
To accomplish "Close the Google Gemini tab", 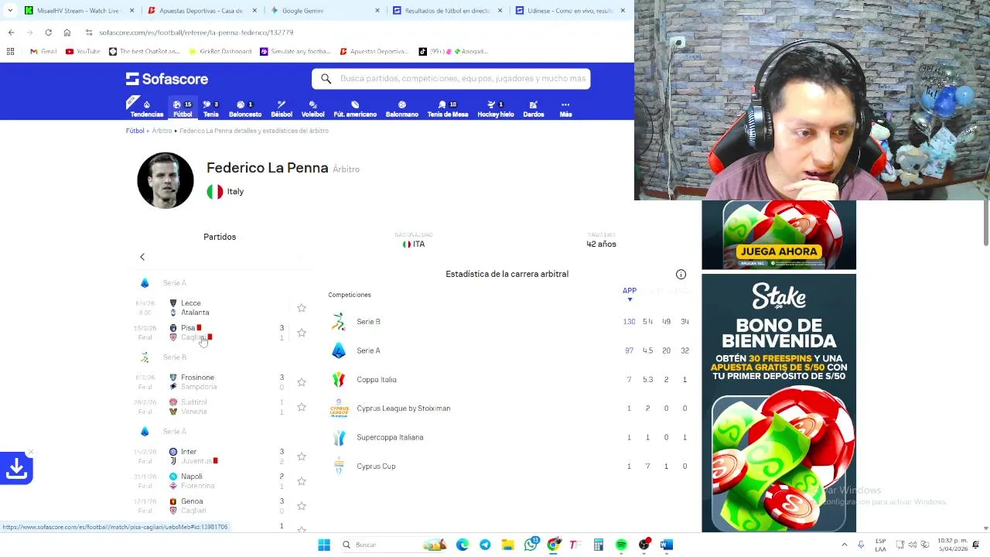I will coord(377,10).
